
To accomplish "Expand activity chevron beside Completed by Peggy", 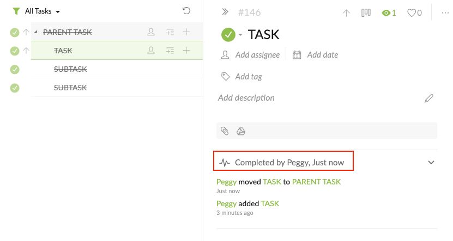I will [431, 162].
